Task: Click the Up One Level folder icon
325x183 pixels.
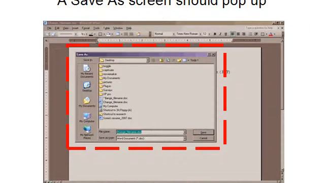Action: [161, 60]
